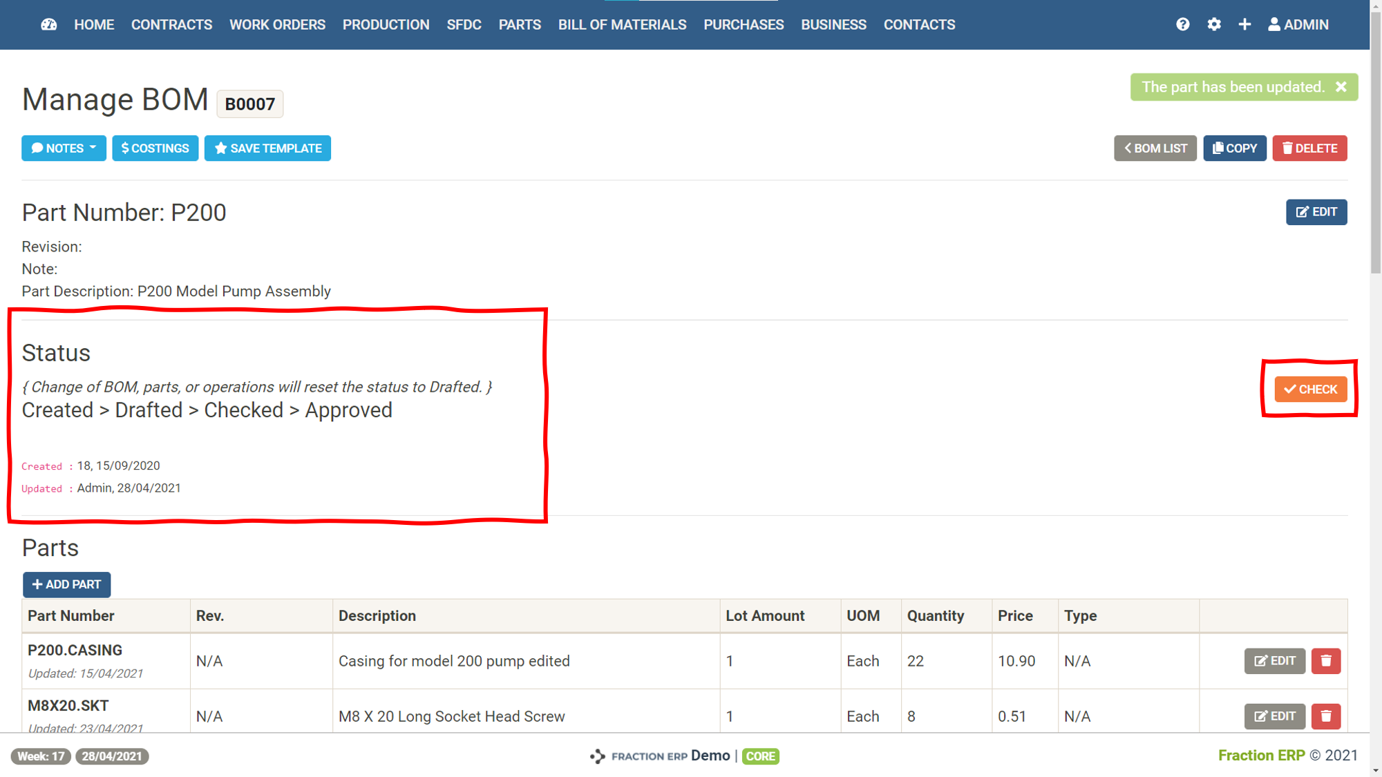Open the Purchases menu item
The width and height of the screenshot is (1382, 777).
744,25
